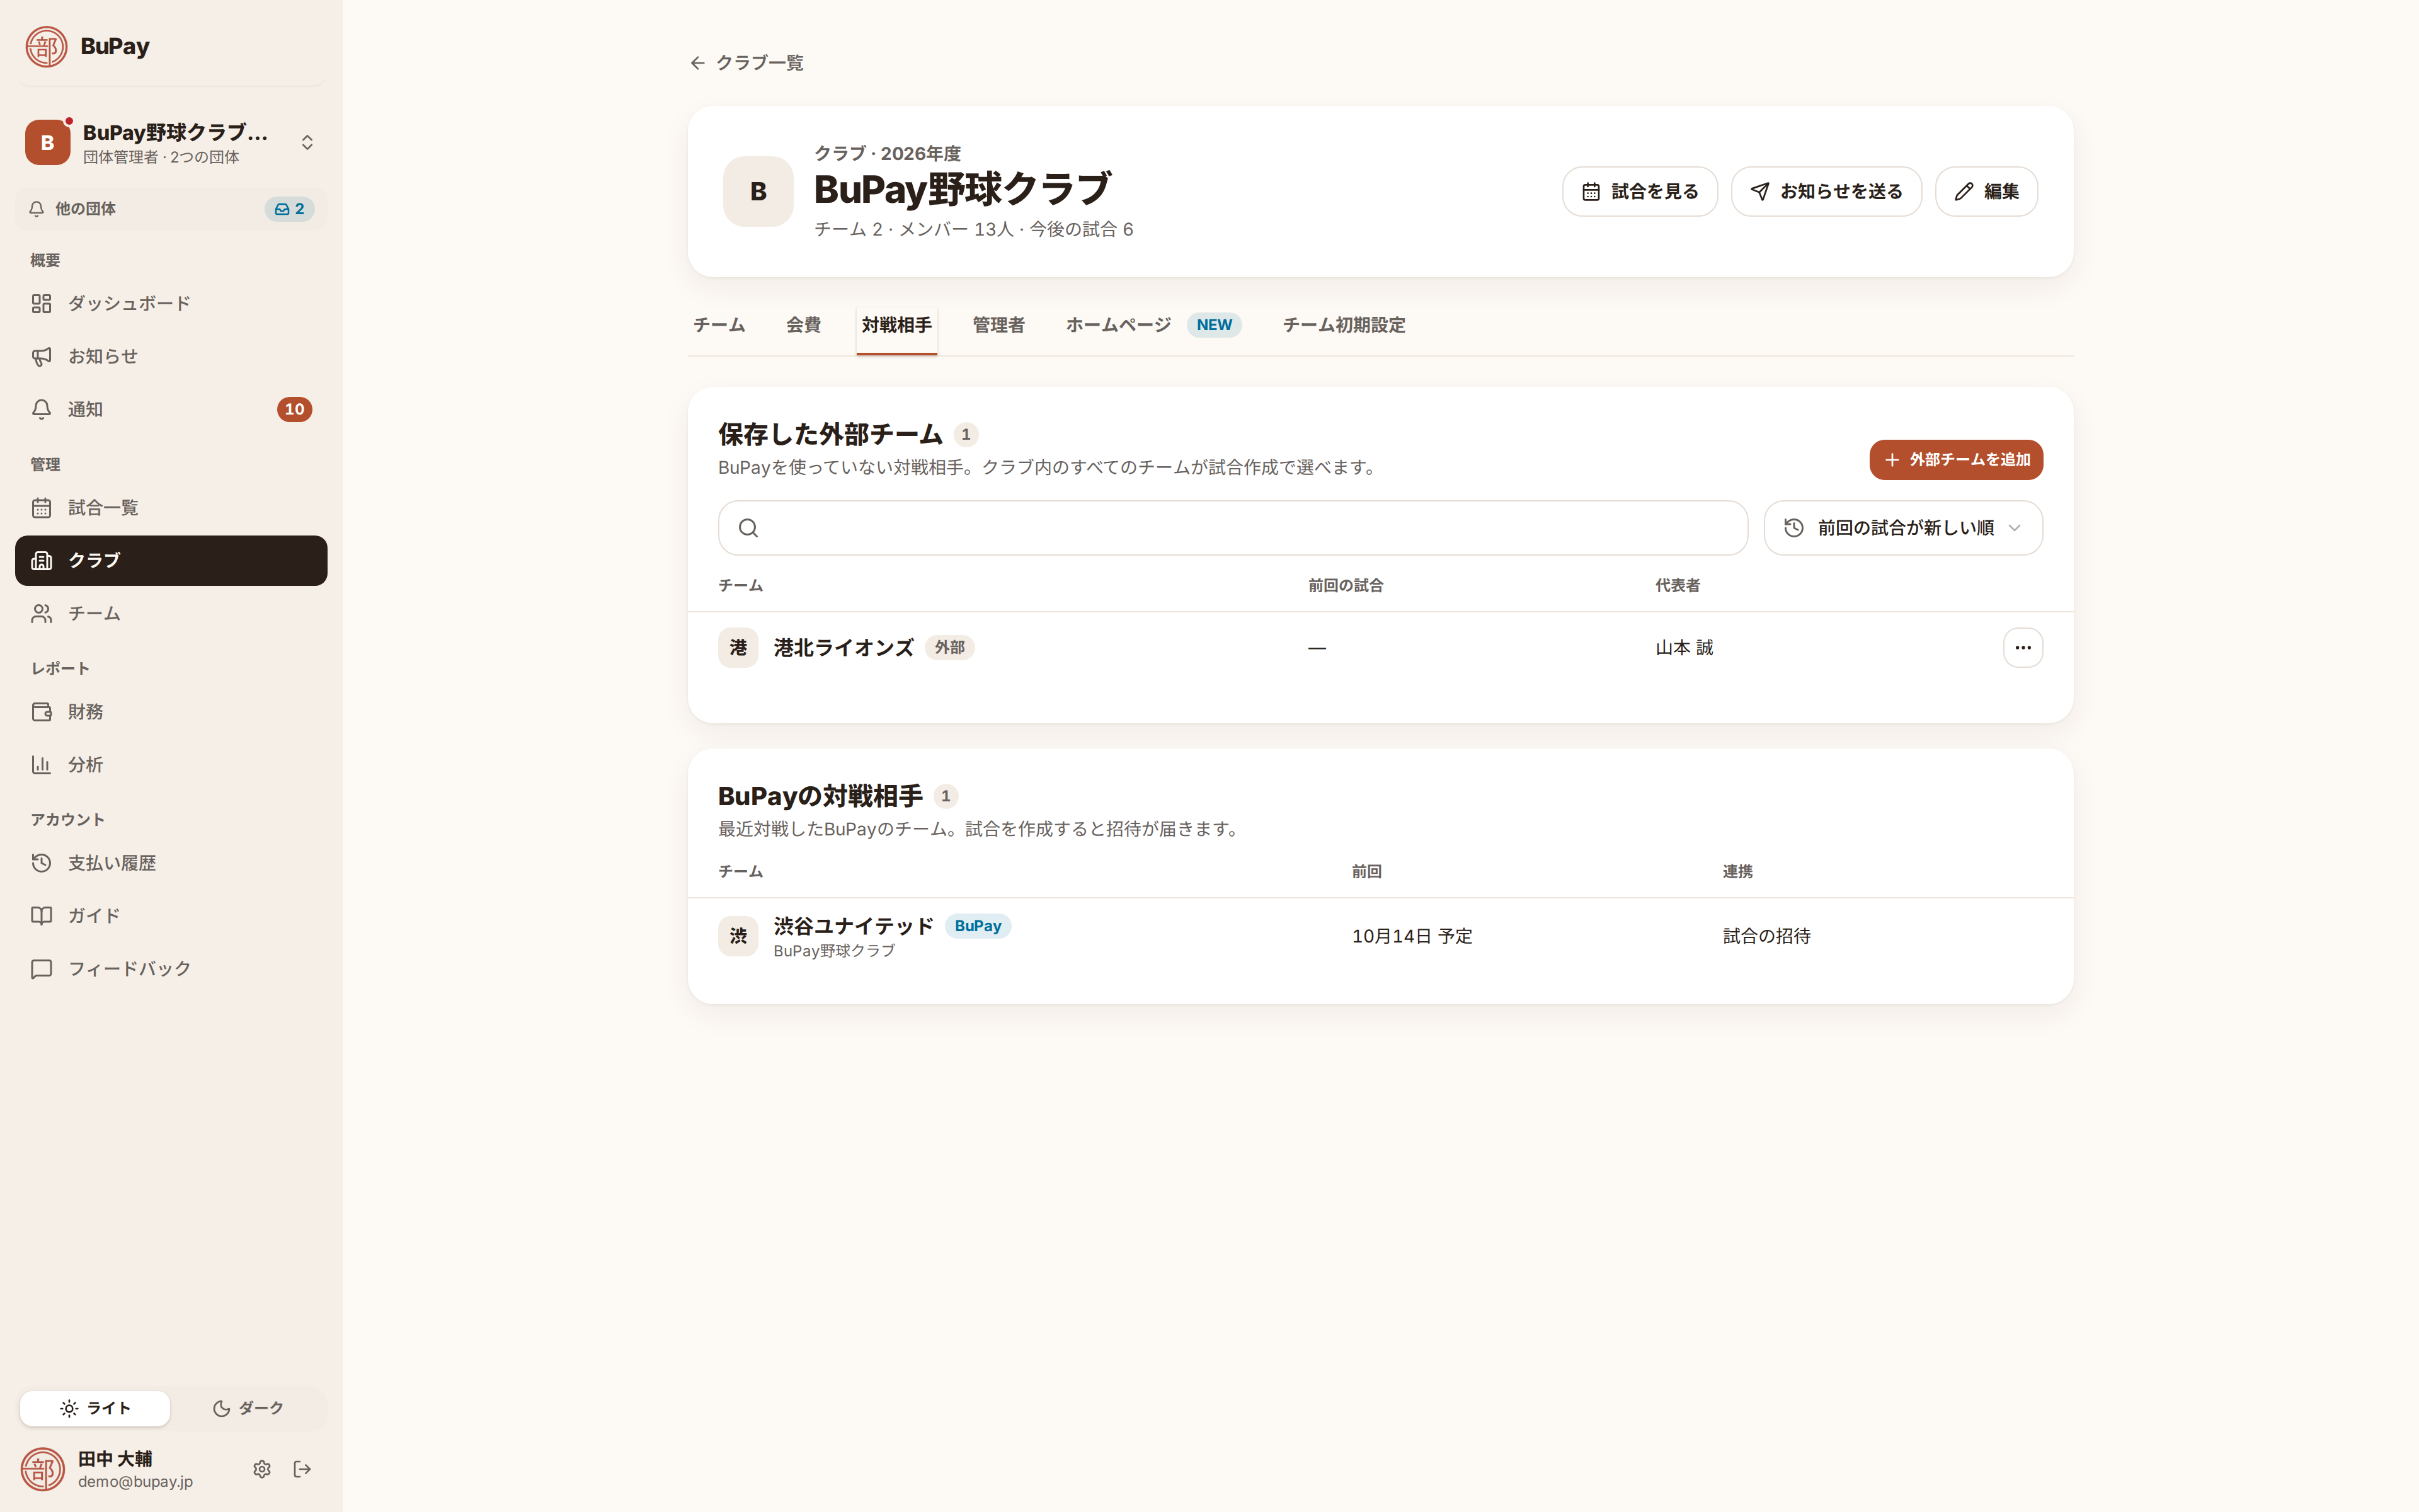2419x1512 pixels.
Task: Go to お知らせ in the sidebar
Action: tap(171, 356)
